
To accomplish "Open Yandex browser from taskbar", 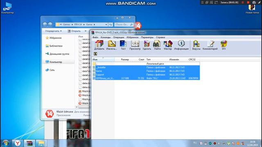I will tap(18, 143).
